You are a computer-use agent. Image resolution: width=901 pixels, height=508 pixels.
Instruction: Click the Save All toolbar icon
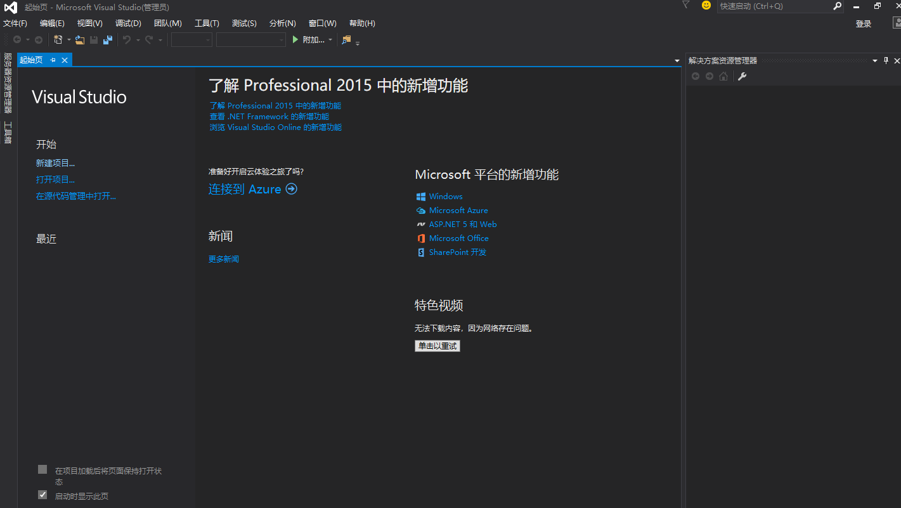click(x=108, y=40)
